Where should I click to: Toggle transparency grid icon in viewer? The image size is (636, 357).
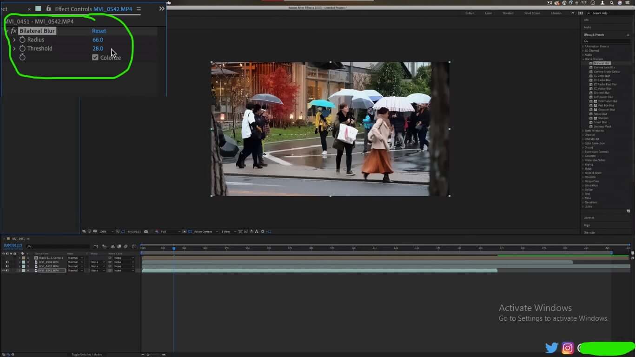tap(189, 231)
